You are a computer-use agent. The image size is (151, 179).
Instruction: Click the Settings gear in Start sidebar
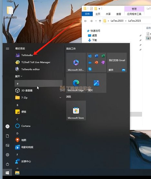tap(7, 155)
